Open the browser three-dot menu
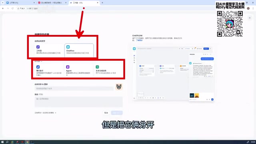Image resolution: width=256 pixels, height=144 pixels. (253, 8)
